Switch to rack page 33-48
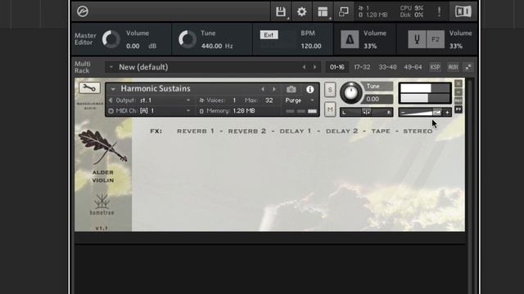The height and width of the screenshot is (294, 524). click(387, 67)
